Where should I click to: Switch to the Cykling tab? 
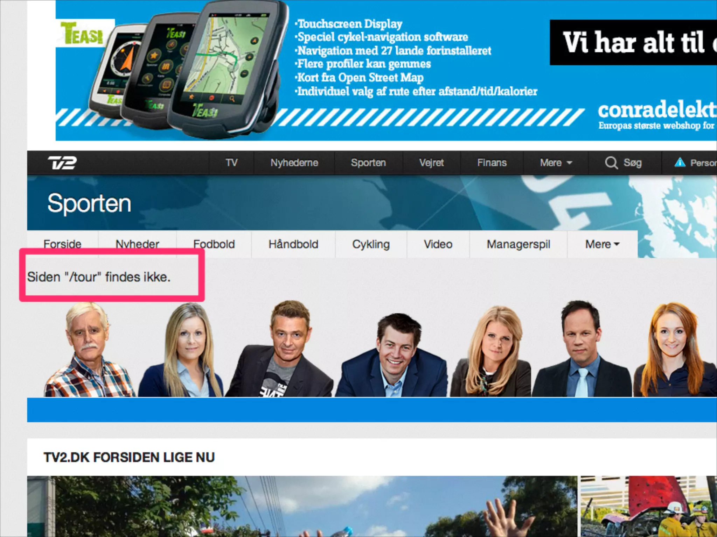coord(371,244)
